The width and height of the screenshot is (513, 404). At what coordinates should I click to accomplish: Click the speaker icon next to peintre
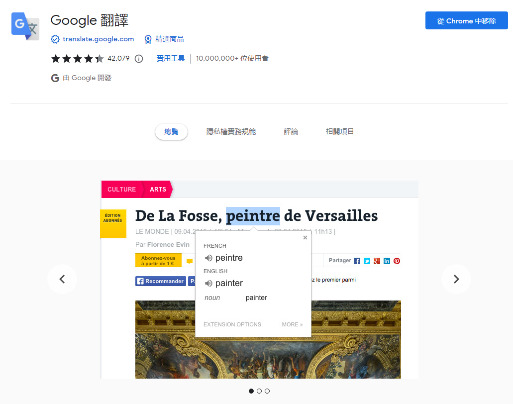[x=209, y=258]
